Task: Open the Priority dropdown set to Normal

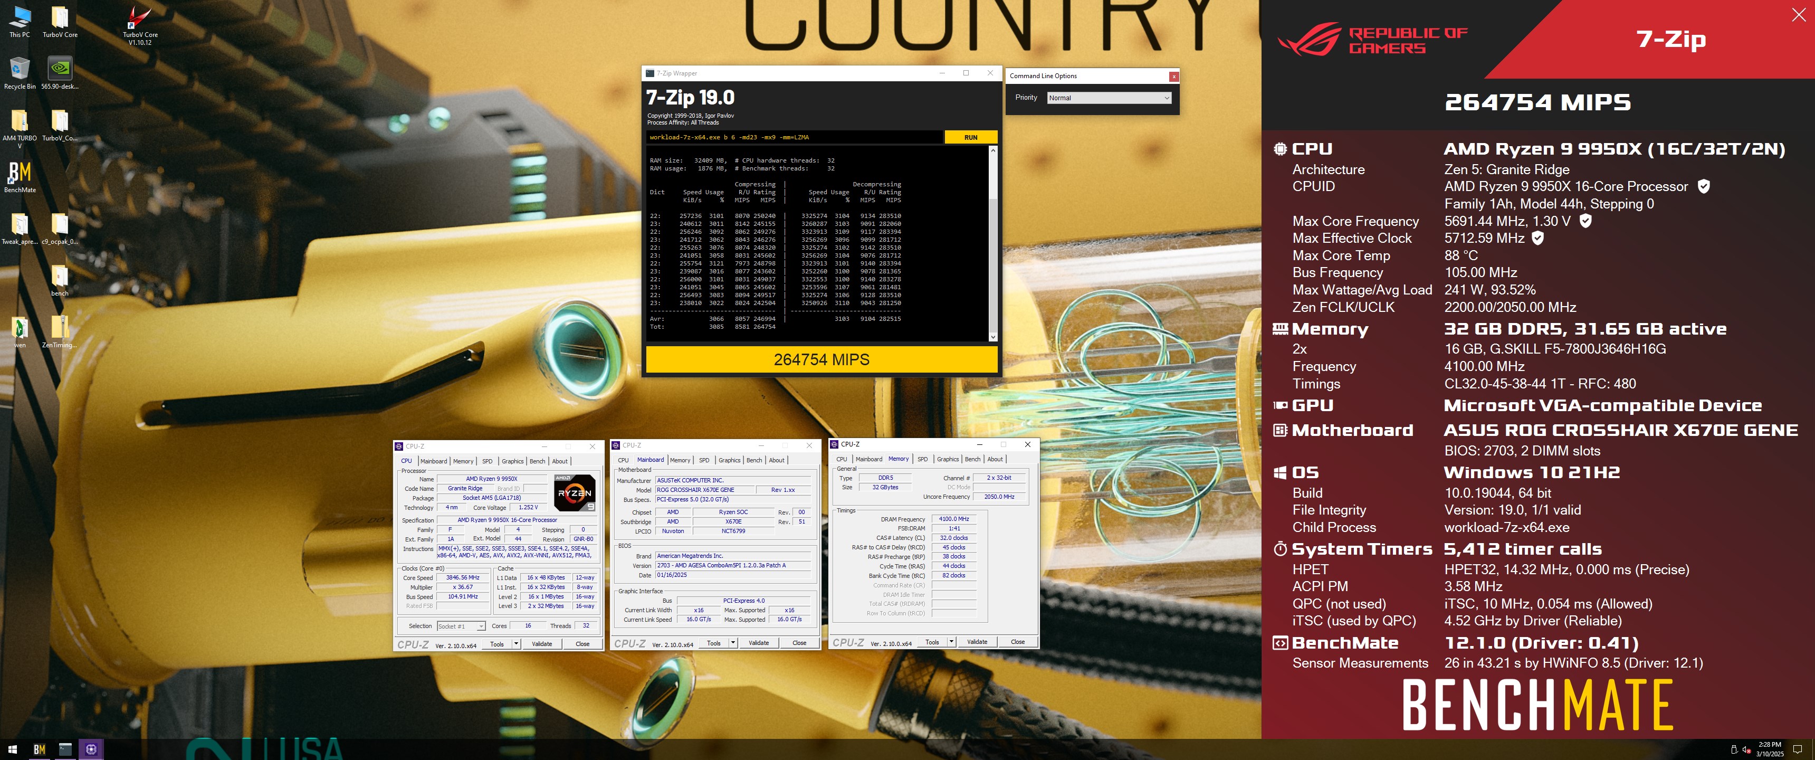Action: [x=1109, y=98]
